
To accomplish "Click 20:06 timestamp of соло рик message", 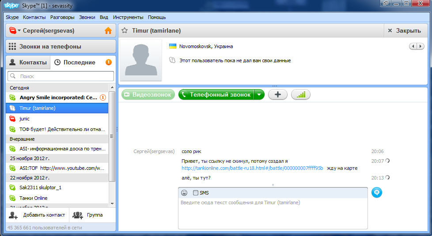I will point(377,151).
